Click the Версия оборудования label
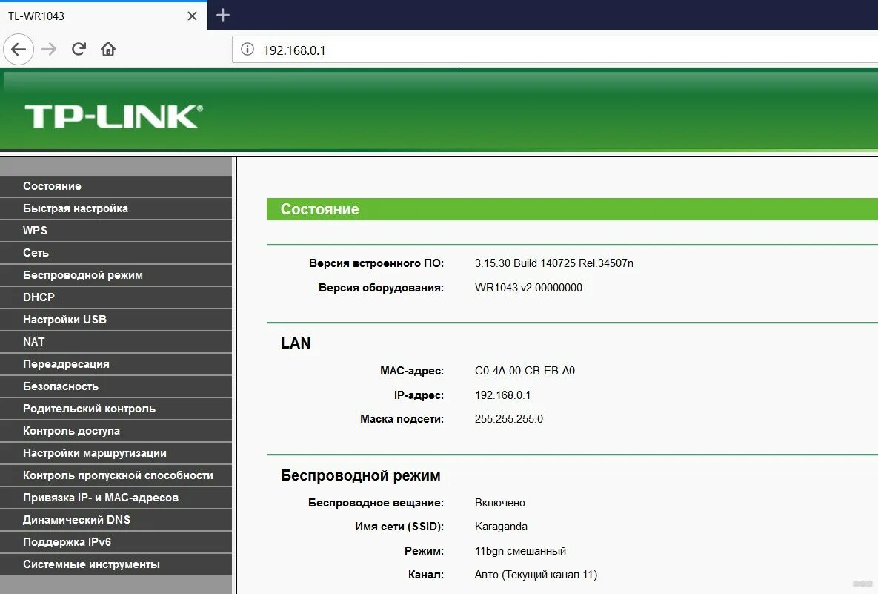Screen dimensions: 878x594 pos(382,288)
